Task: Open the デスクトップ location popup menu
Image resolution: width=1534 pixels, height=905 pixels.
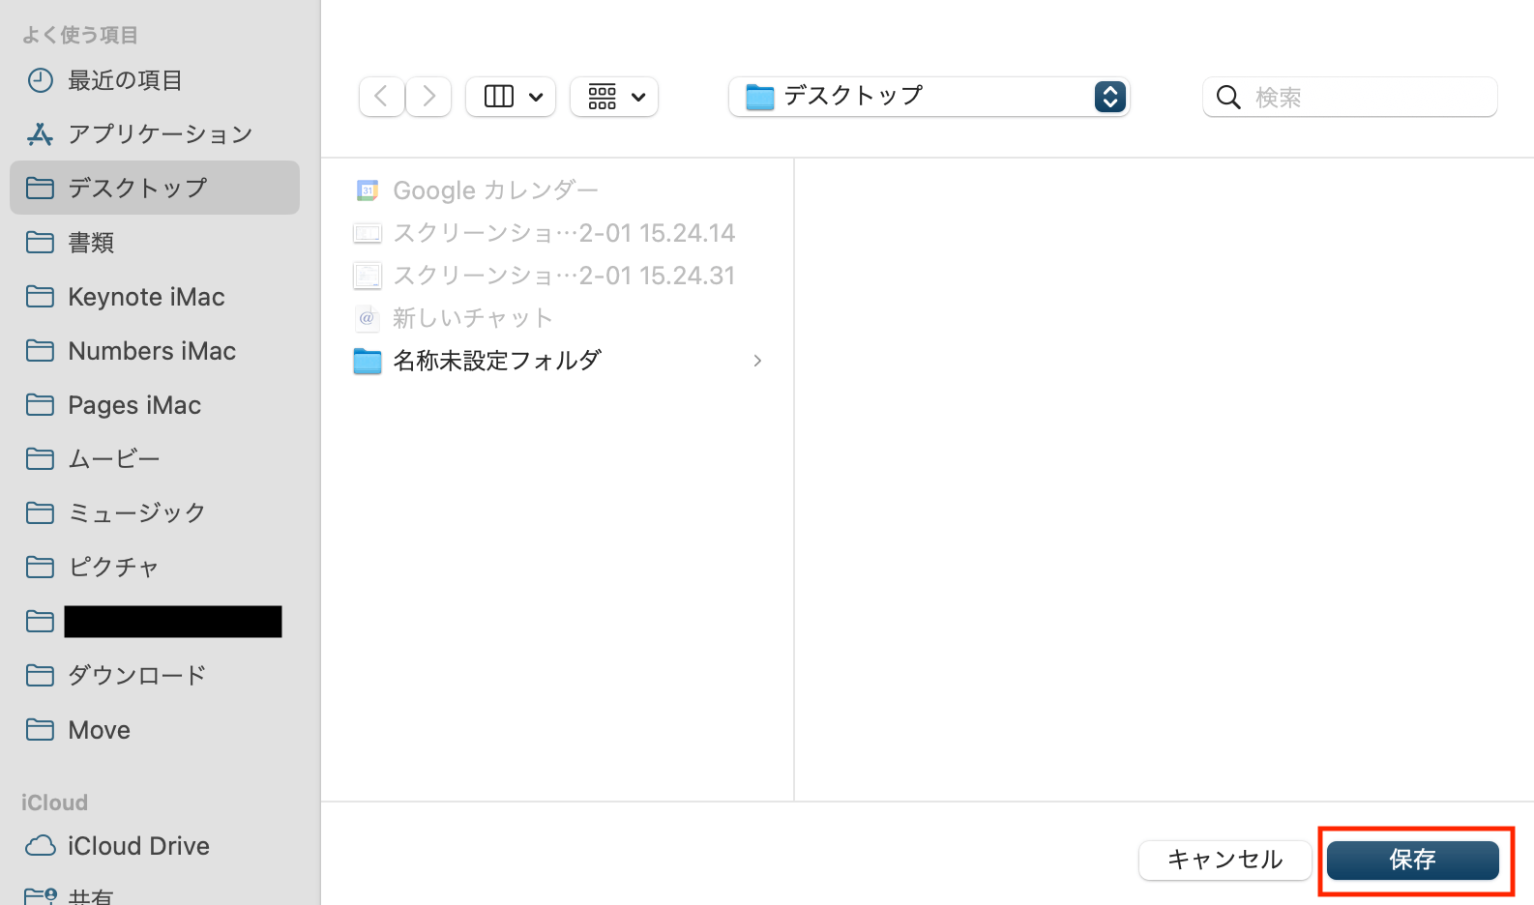Action: tap(929, 97)
